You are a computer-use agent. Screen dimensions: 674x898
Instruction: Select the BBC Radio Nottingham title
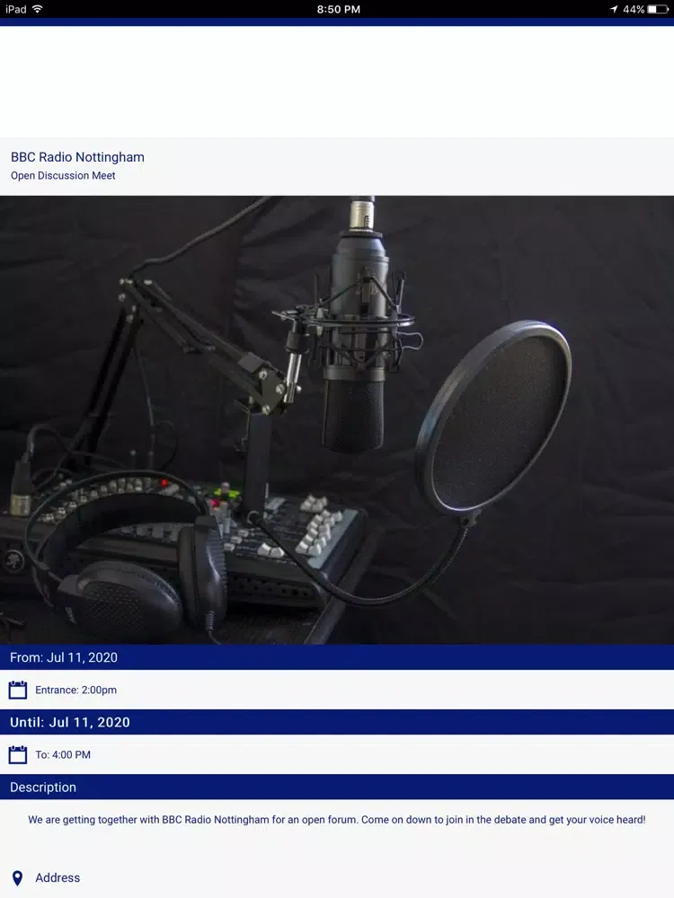pyautogui.click(x=77, y=157)
